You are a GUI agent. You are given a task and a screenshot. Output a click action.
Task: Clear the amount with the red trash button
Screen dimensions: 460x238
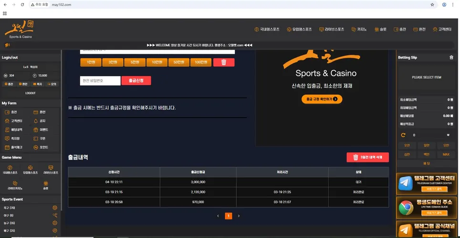click(x=224, y=62)
